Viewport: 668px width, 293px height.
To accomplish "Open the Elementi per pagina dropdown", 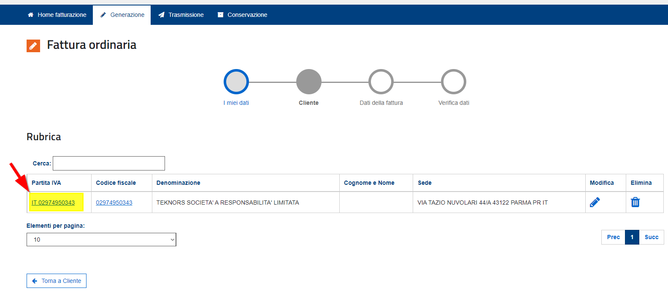I will (x=101, y=240).
